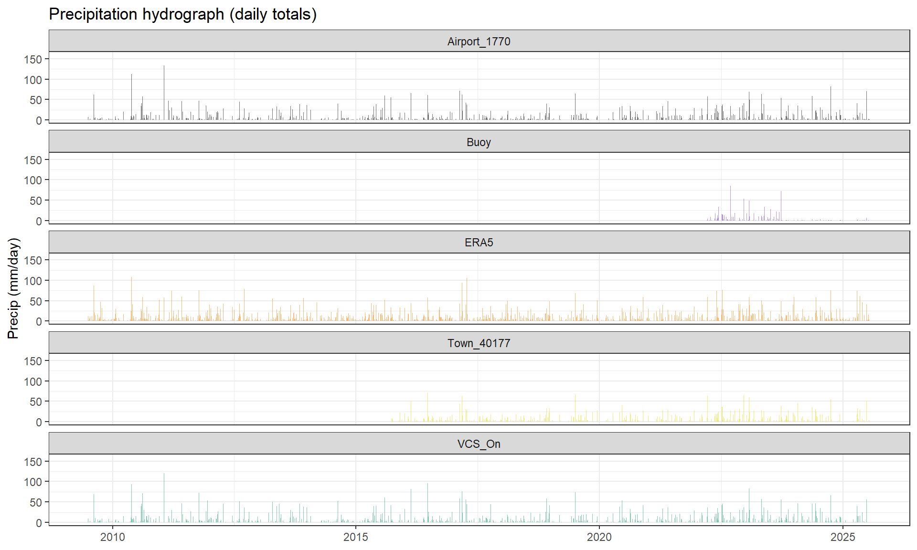917x550 pixels.
Task: Click the 2020 x-axis tick label
Action: click(x=599, y=537)
